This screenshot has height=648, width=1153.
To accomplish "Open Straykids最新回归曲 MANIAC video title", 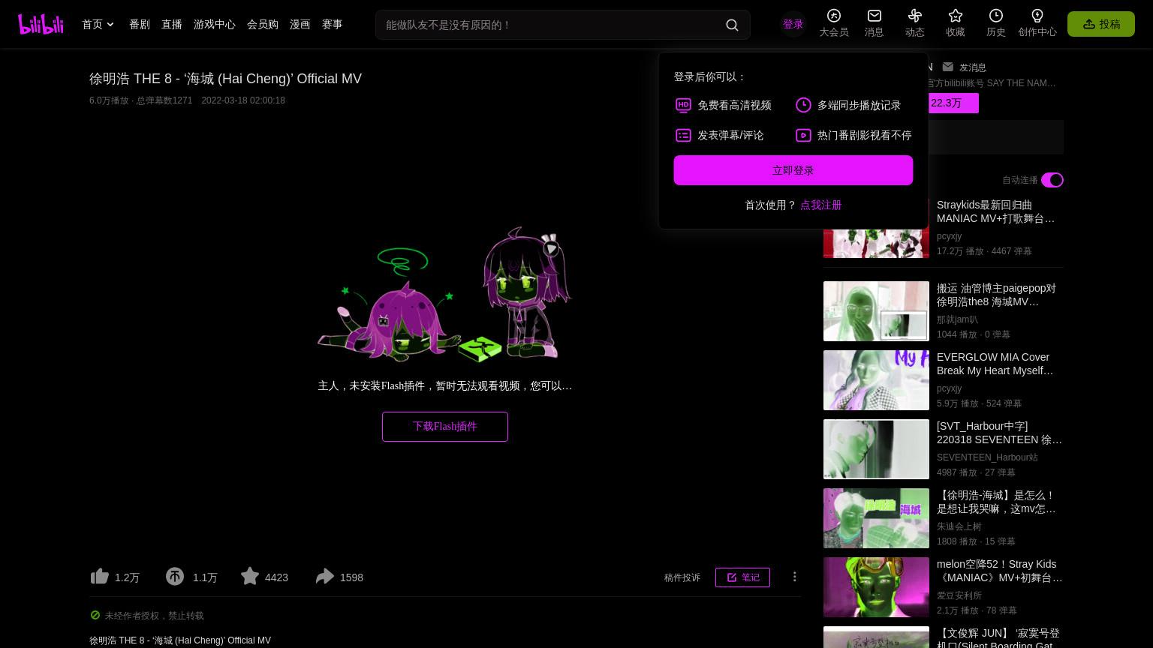I will click(x=996, y=211).
